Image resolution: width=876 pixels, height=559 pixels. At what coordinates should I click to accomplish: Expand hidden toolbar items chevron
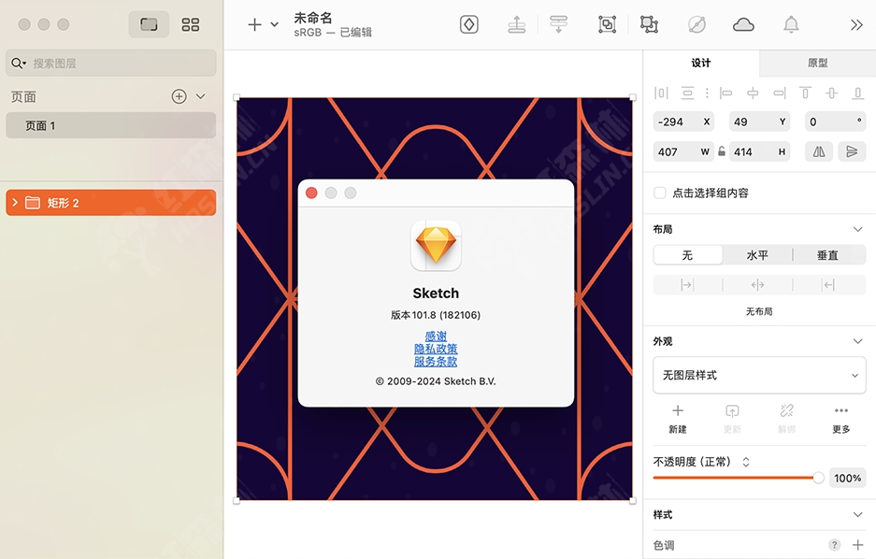coord(856,24)
